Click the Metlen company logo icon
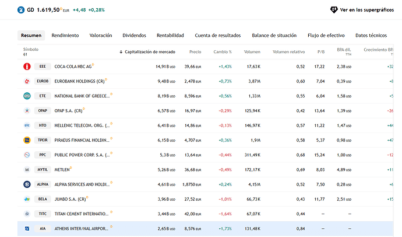 click(x=27, y=169)
